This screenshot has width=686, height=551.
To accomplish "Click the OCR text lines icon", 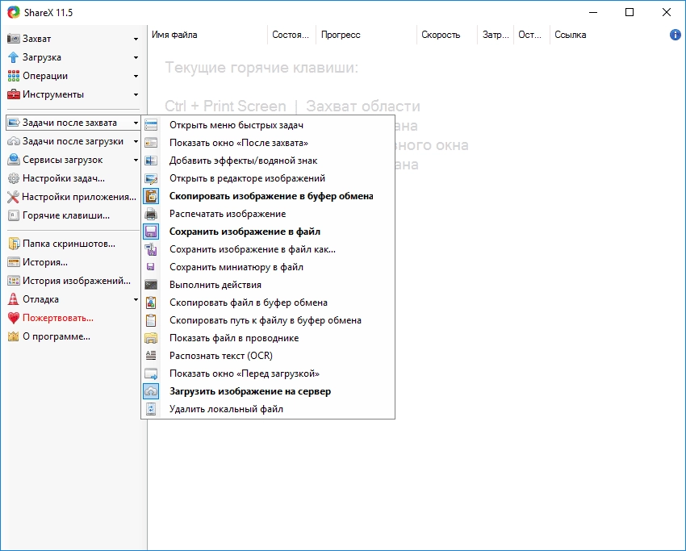I will pyautogui.click(x=151, y=356).
